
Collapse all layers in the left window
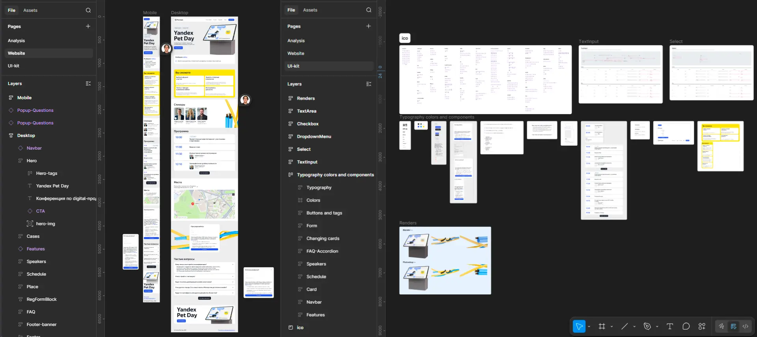(x=88, y=83)
